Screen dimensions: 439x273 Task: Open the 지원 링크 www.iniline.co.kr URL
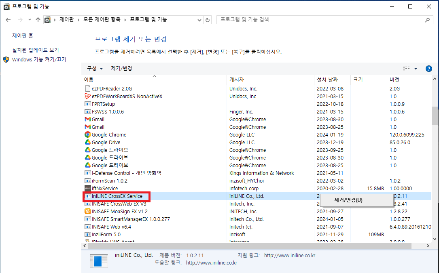point(289,255)
